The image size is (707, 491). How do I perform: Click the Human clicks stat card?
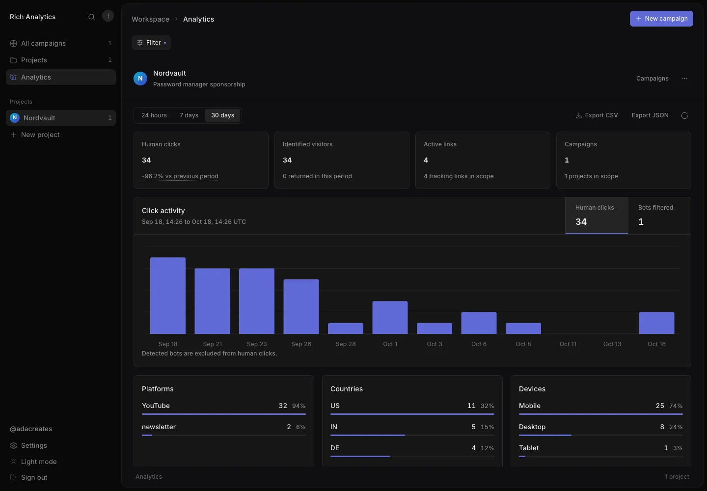201,160
